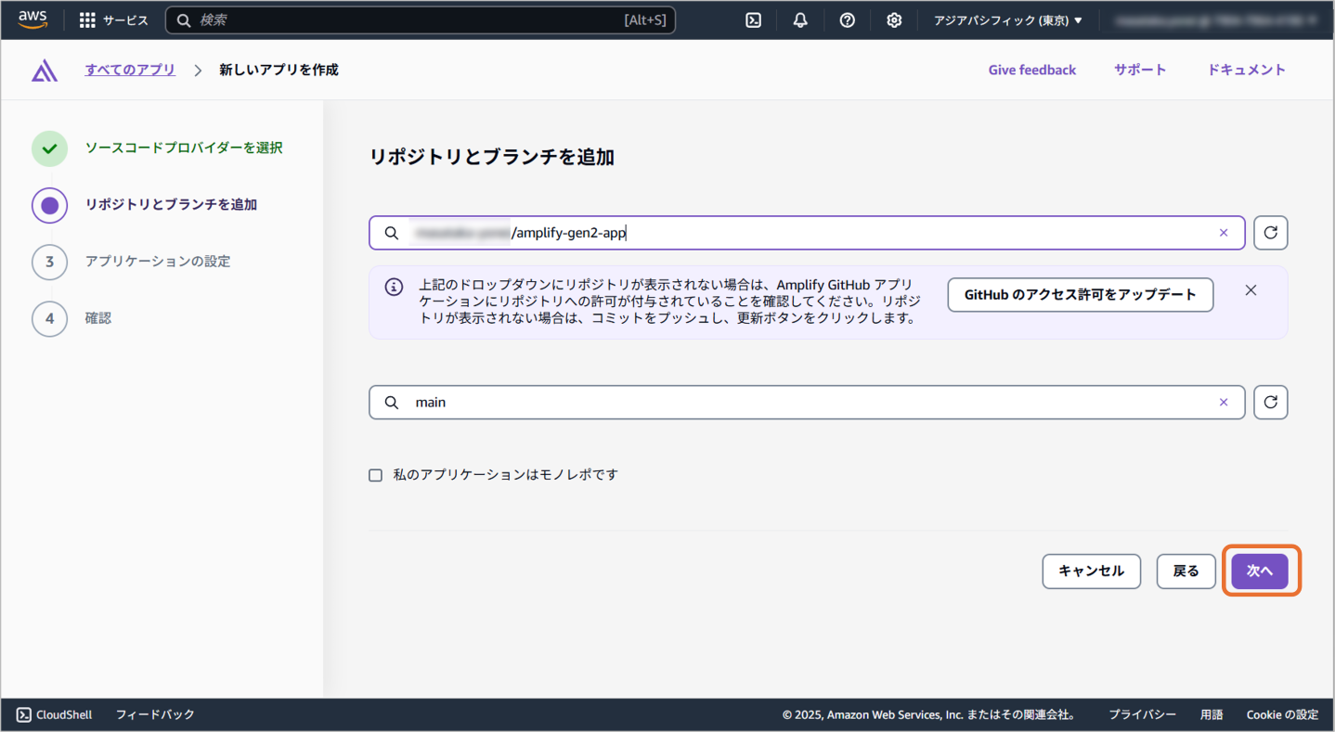Click search icon in repository field
The width and height of the screenshot is (1335, 732).
[x=392, y=233]
